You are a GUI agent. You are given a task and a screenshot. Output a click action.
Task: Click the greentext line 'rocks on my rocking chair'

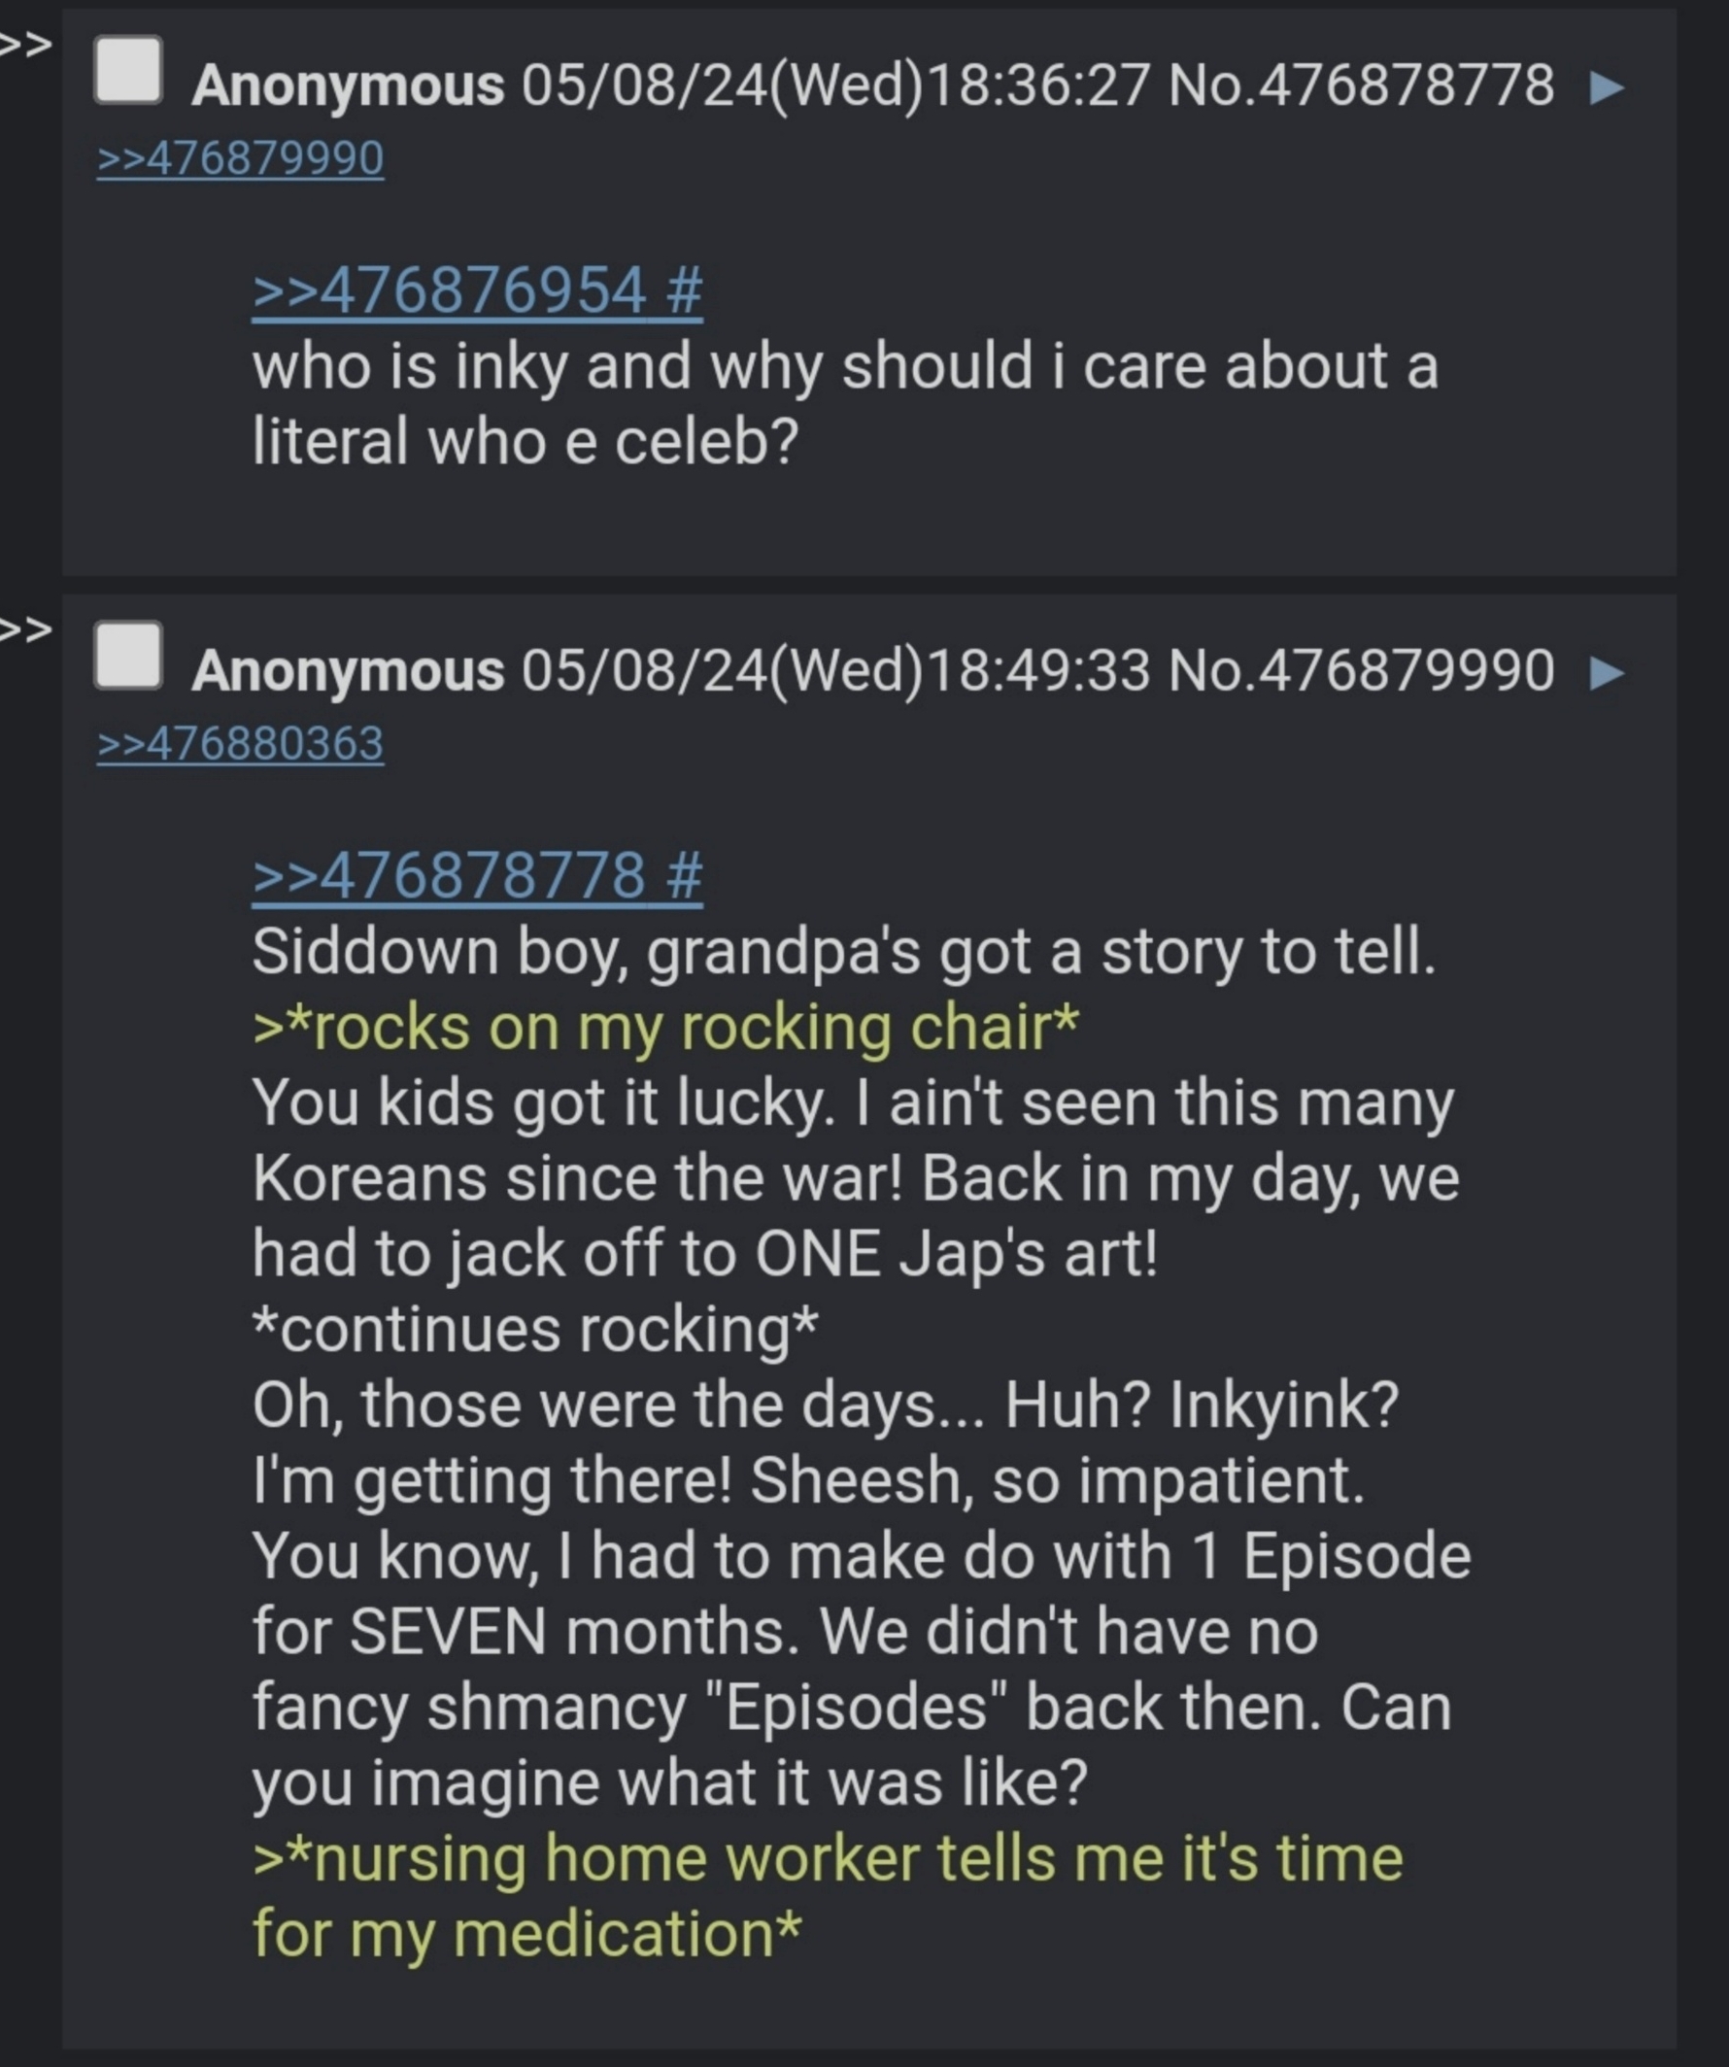click(x=665, y=1029)
